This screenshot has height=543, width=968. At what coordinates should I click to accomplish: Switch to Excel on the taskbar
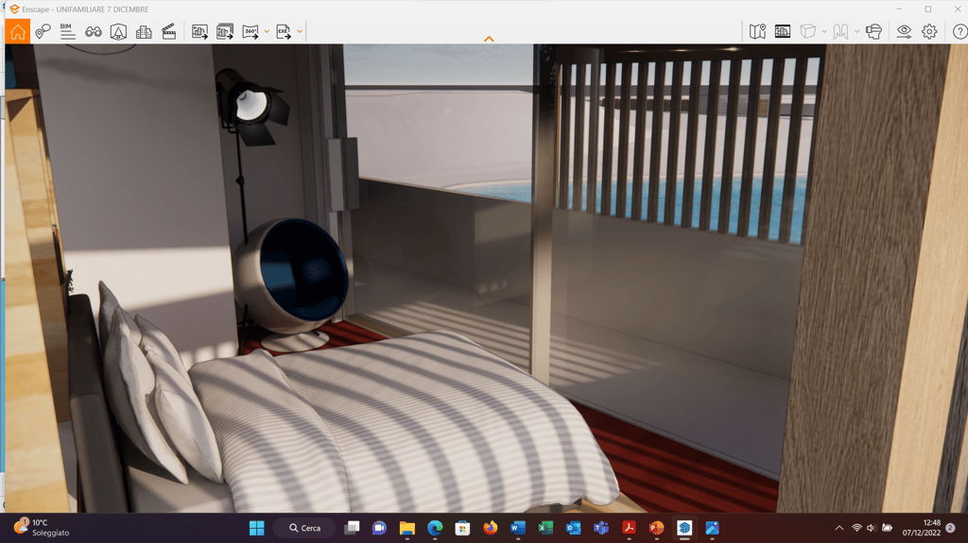545,528
